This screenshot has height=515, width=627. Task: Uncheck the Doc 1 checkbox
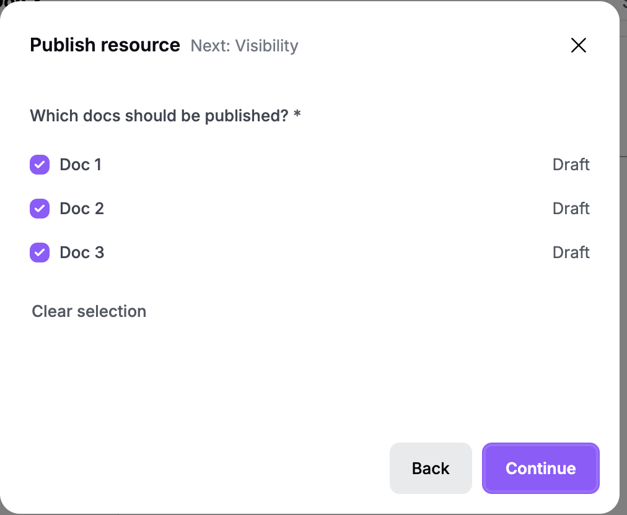[40, 165]
